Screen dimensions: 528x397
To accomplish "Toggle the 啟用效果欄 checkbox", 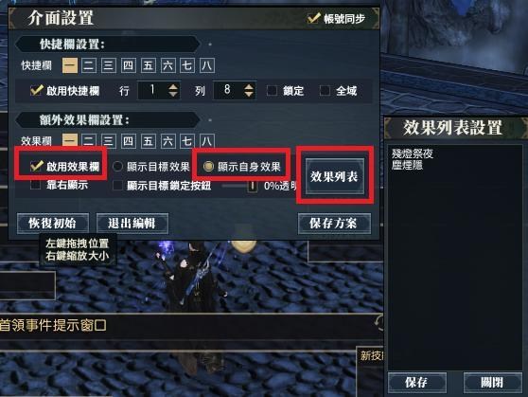I will (36, 166).
